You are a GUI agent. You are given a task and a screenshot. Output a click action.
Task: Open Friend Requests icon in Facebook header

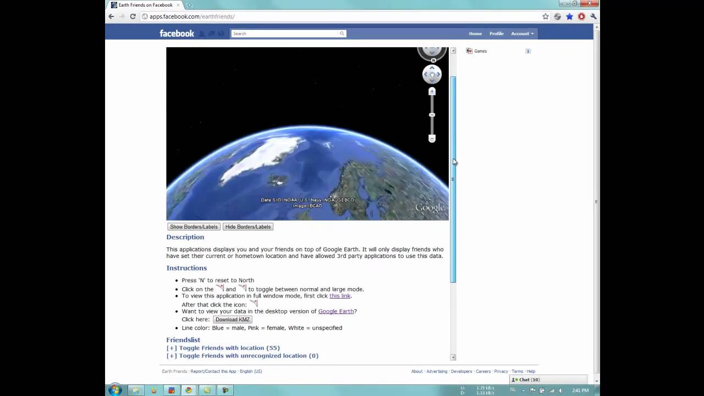pos(202,34)
